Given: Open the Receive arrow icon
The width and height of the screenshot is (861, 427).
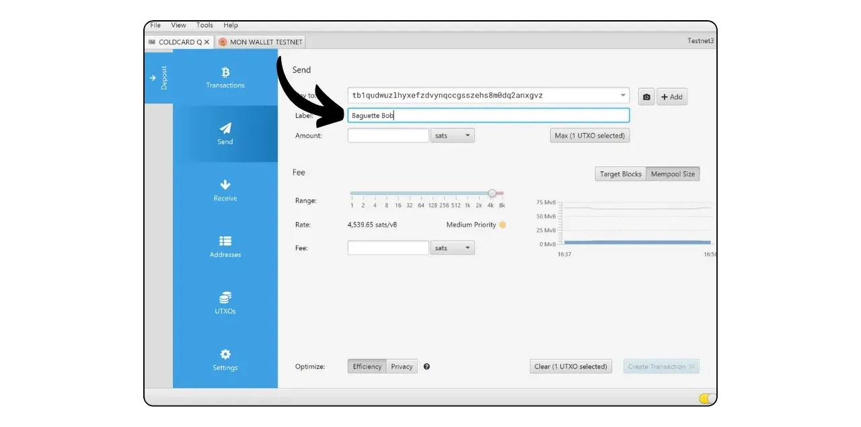Looking at the screenshot, I should point(225,185).
